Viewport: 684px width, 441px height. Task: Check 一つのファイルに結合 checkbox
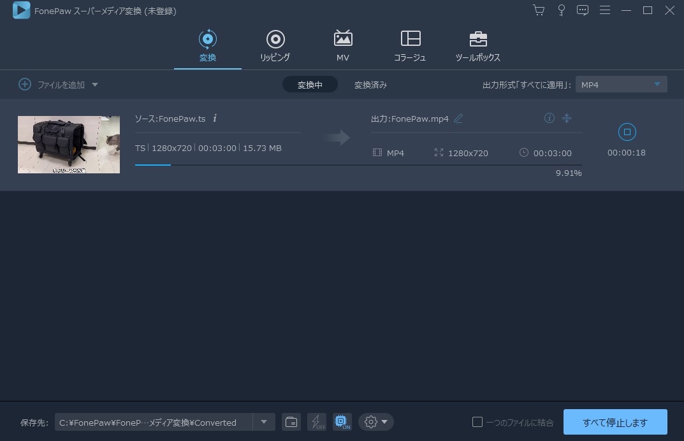[477, 422]
